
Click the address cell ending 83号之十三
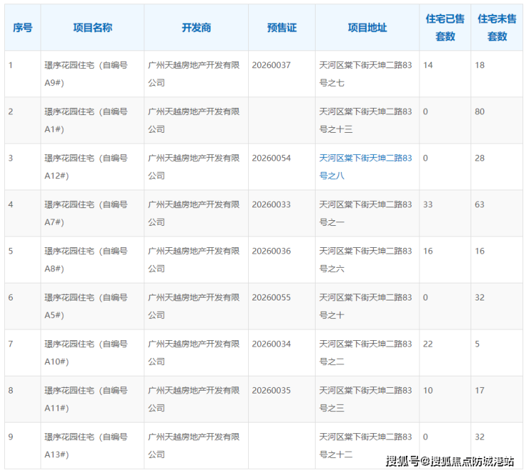click(365, 120)
